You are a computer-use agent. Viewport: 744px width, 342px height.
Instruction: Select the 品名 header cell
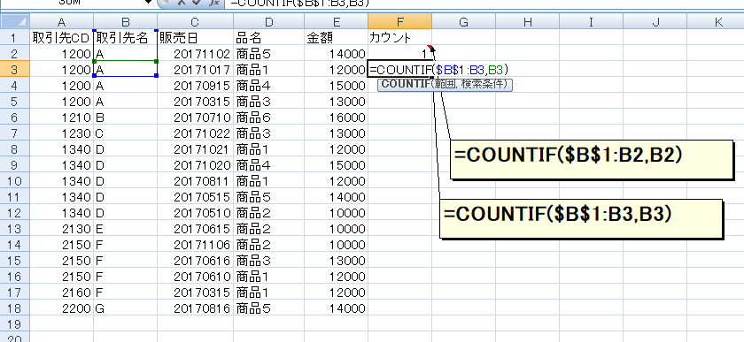click(x=268, y=37)
